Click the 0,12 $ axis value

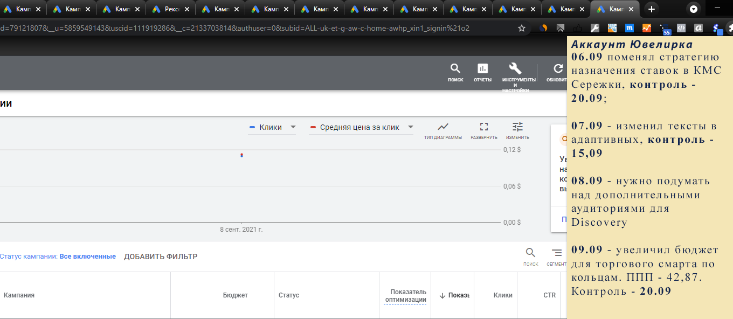(511, 150)
